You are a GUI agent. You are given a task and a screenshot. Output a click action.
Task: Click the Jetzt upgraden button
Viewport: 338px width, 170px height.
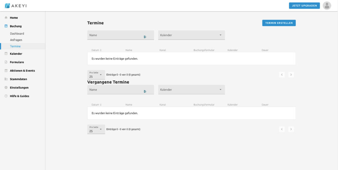click(x=304, y=6)
